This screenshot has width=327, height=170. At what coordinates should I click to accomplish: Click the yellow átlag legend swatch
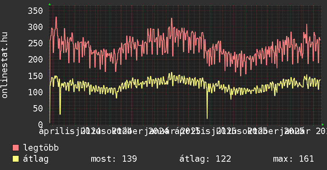(x=16, y=159)
